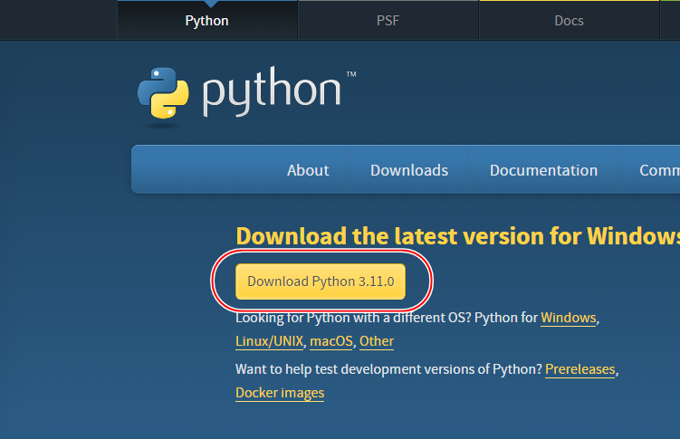Open the Downloads menu
680x439 pixels.
[x=409, y=170]
